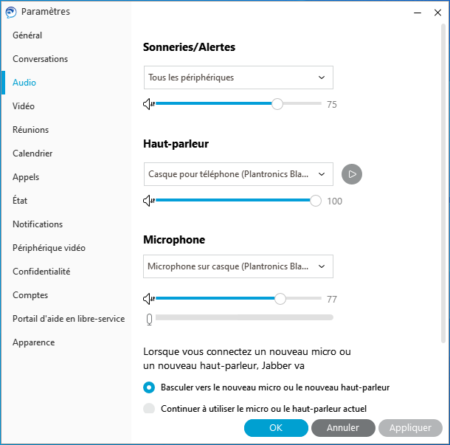Play the speaker test sound

pyautogui.click(x=353, y=174)
